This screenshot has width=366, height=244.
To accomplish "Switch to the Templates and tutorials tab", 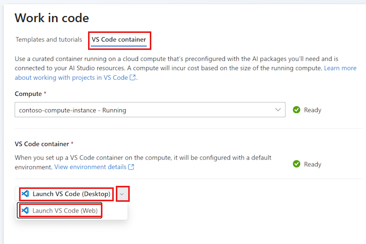I will (x=49, y=40).
